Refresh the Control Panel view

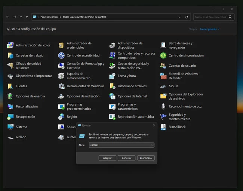(187, 17)
